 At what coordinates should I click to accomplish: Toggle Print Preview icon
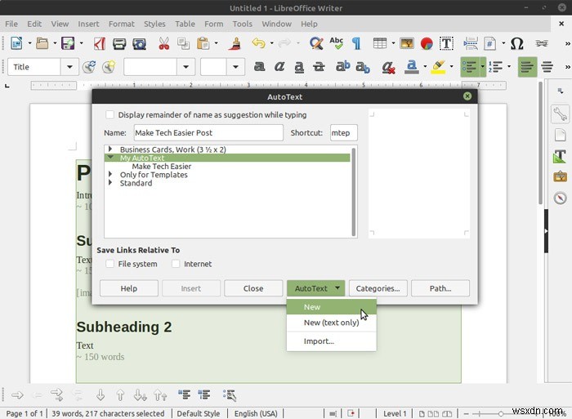click(x=139, y=44)
